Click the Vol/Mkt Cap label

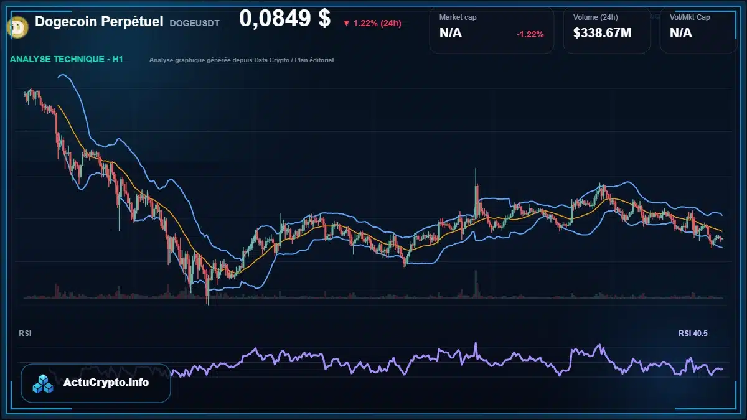pyautogui.click(x=690, y=17)
